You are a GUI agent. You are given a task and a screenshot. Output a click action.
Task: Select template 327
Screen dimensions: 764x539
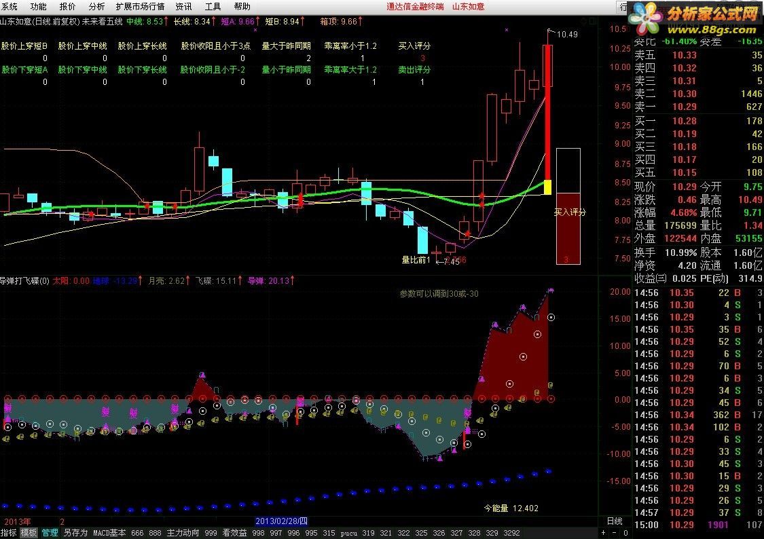tap(456, 533)
